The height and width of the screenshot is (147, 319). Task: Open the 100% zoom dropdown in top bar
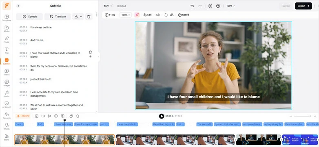click(230, 6)
